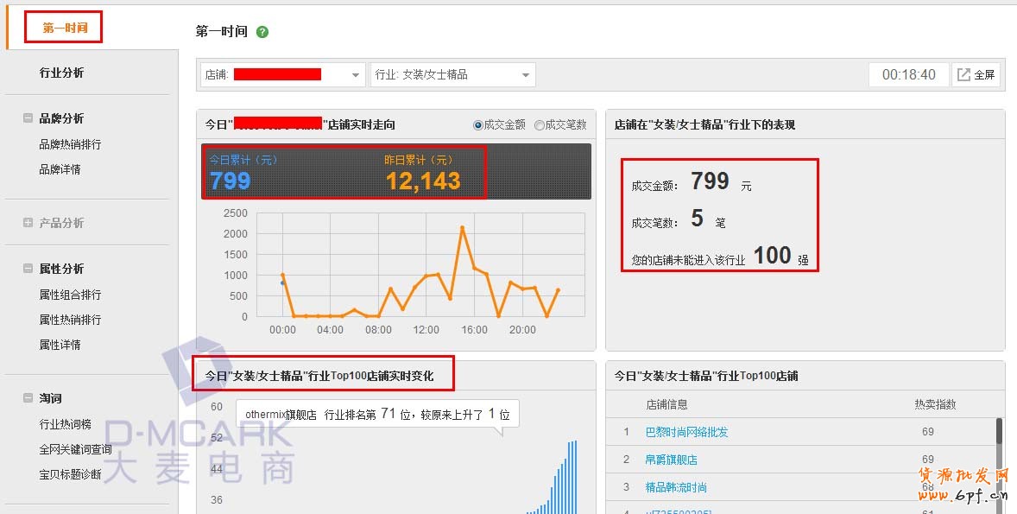The image size is (1017, 514).
Task: Open the 行业 女装/女士精品 dropdown
Action: [x=453, y=75]
